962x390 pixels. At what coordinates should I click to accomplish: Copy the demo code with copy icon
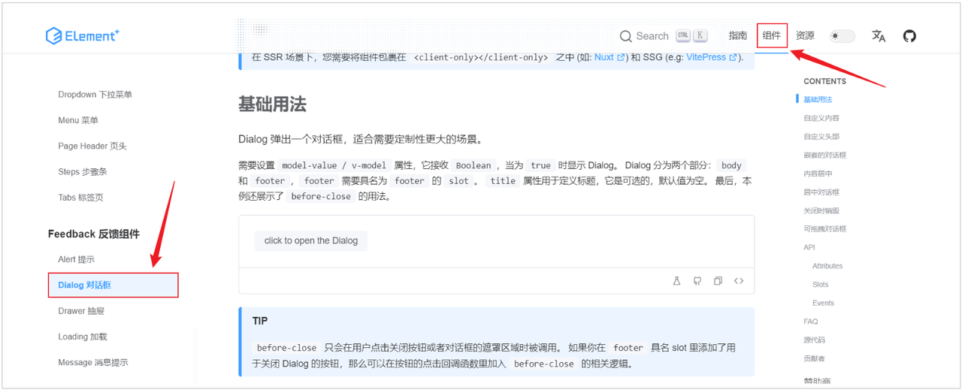[x=718, y=281]
